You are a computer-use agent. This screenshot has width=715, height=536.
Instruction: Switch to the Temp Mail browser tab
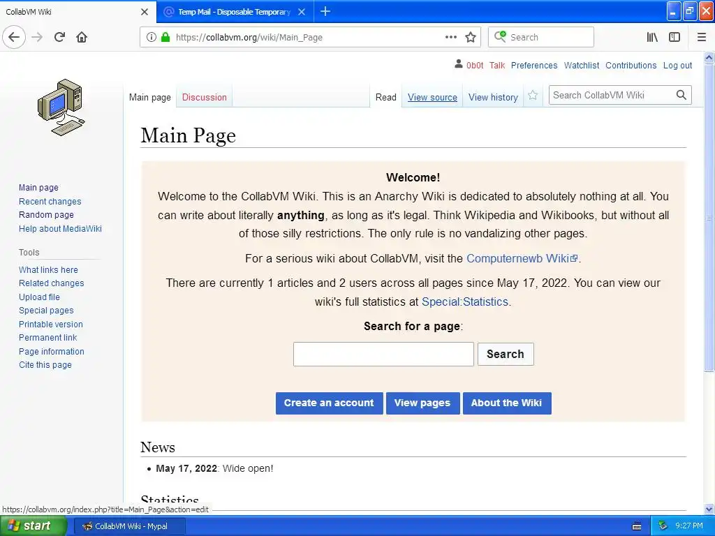pyautogui.click(x=235, y=12)
